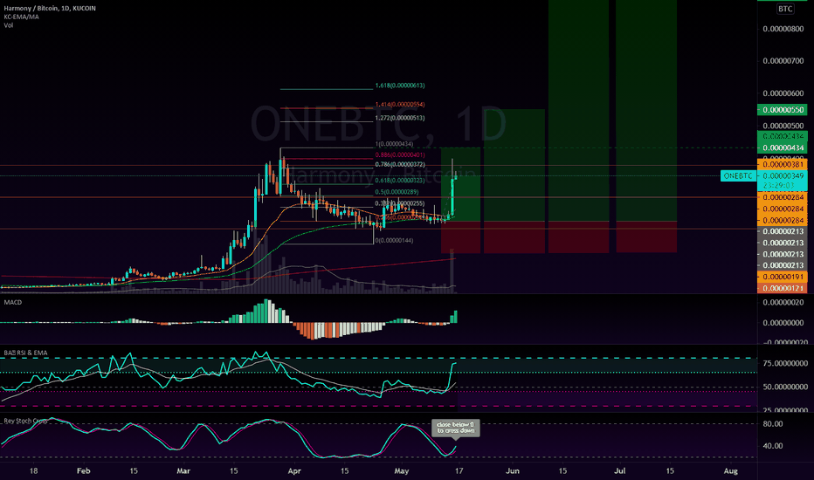
Task: Select the KC-EMA/MA indicator legend
Action: [x=21, y=17]
